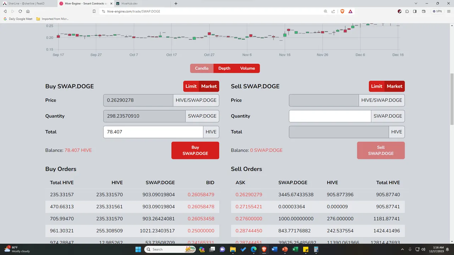Open Excel from taskbar
Screen dimensions: 454x255
[x=295, y=249]
